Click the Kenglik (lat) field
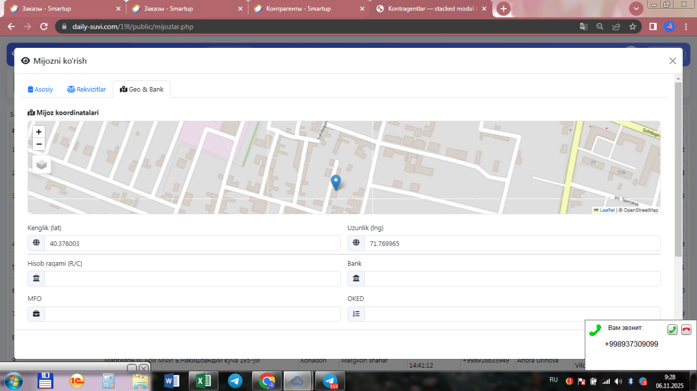Viewport: 697px width, 391px height. tap(192, 244)
